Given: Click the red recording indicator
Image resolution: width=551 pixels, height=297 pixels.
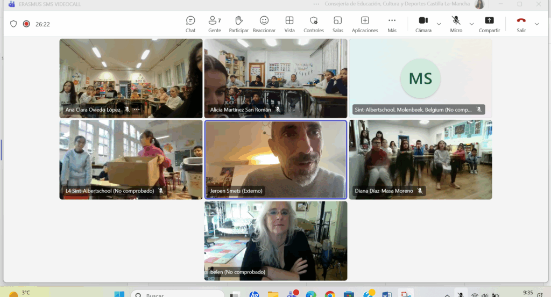Looking at the screenshot, I should (26, 24).
